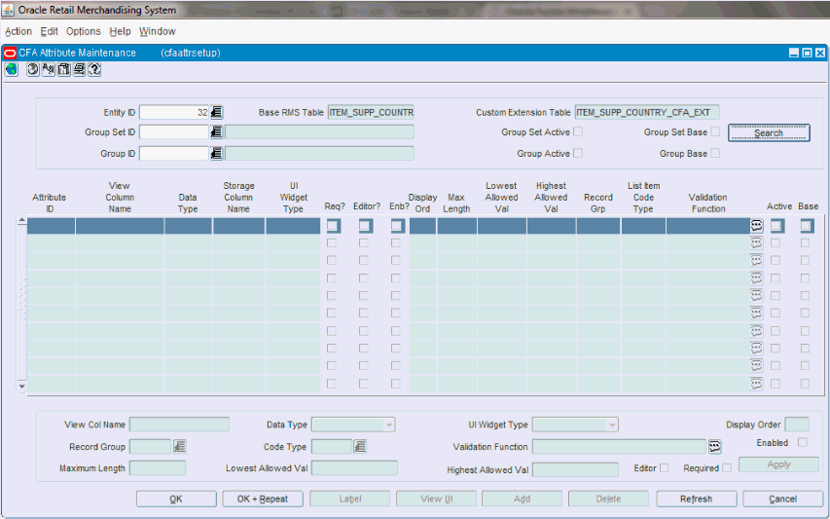Click the table scrollbar down arrow
Image resolution: width=830 pixels, height=519 pixels.
[x=21, y=386]
